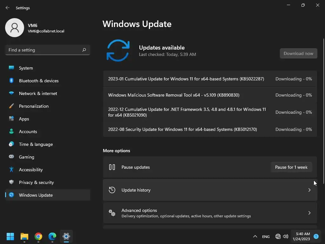Select the Network wifi icon
Image resolution: width=325 pixels, height=244 pixels.
click(11, 93)
